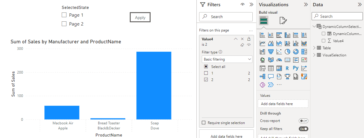Select the slicer visual
This screenshot has width=364, height=138.
point(263,68)
